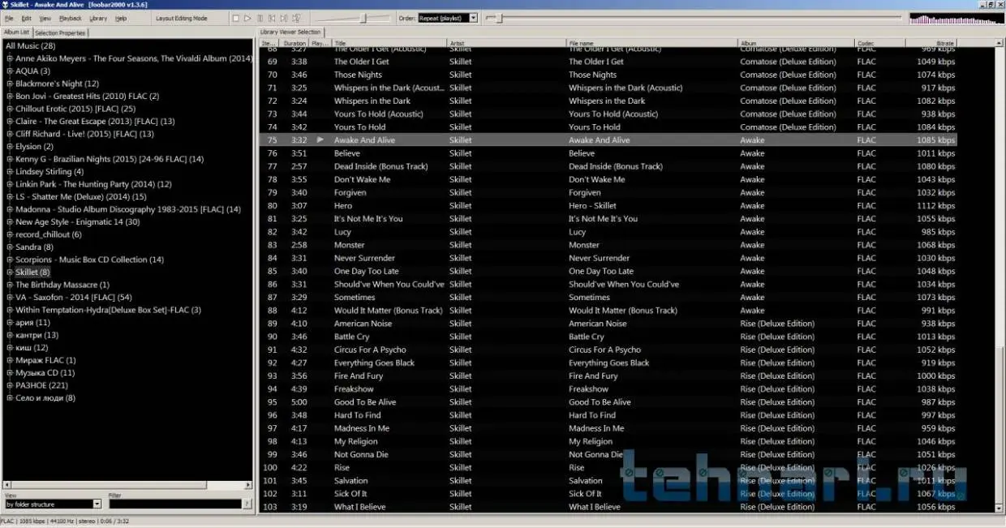The height and width of the screenshot is (528, 1006).
Task: Open the playback Order dropdown
Action: tap(448, 18)
